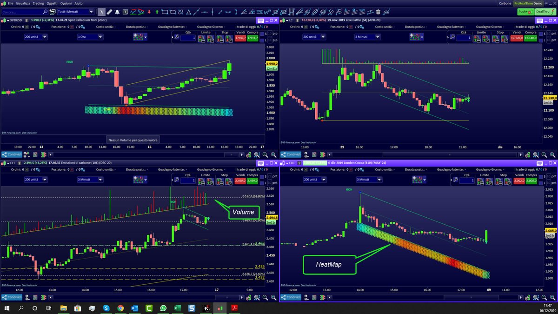
Task: Toggle L limit checkbox in LCC panel
Action: pos(541,183)
